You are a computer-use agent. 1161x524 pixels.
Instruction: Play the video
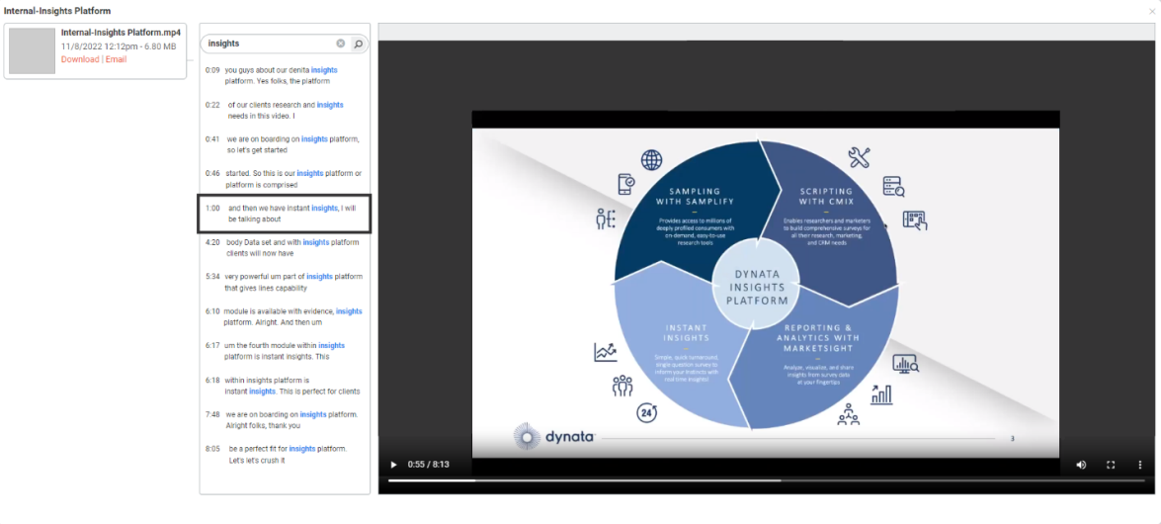coord(393,465)
